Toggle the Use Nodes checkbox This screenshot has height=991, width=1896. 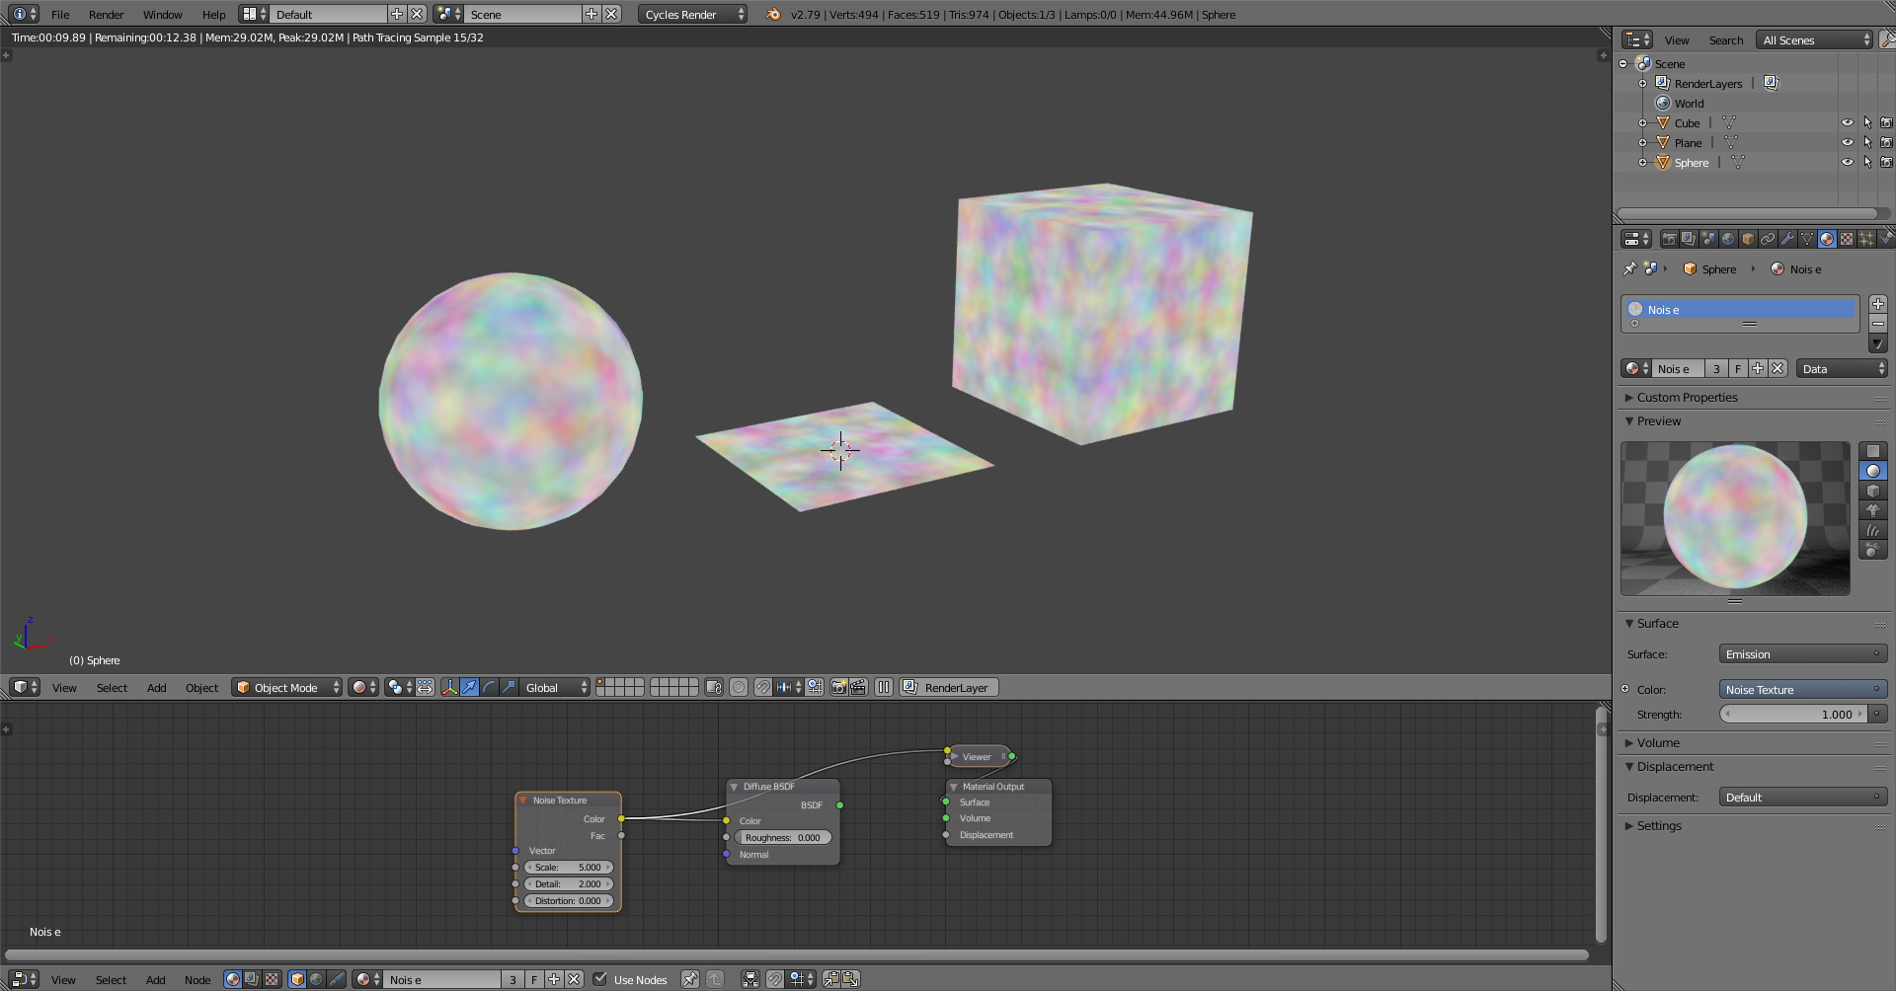tap(599, 979)
